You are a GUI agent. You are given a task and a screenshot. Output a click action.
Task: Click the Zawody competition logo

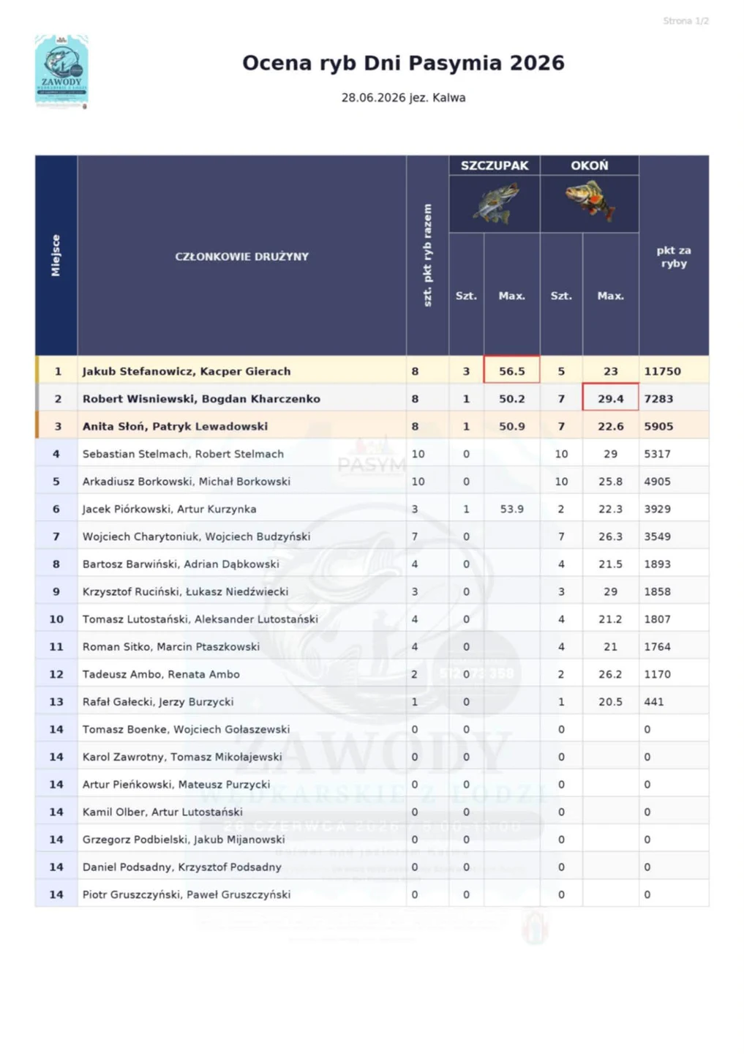pyautogui.click(x=61, y=72)
